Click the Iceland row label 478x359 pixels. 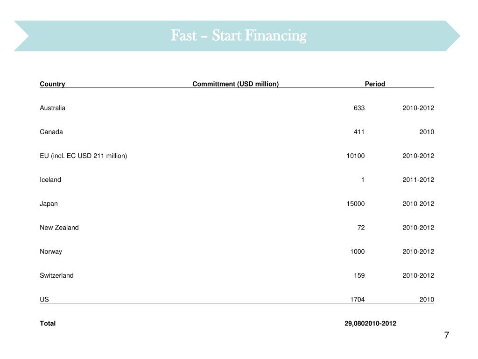pyautogui.click(x=50, y=179)
